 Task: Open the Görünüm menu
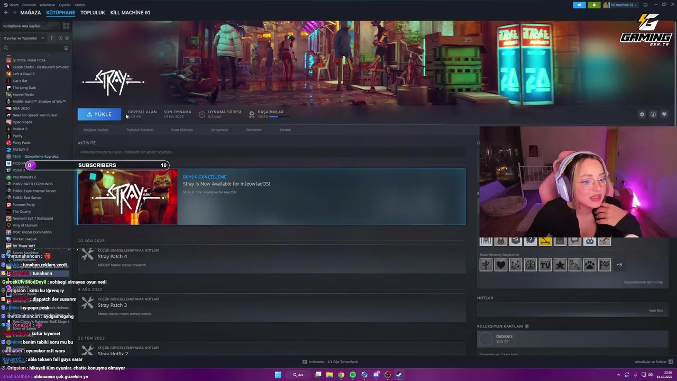(29, 5)
